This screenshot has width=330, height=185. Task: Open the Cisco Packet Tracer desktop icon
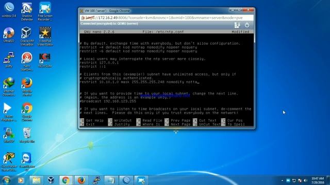pyautogui.click(x=9, y=162)
